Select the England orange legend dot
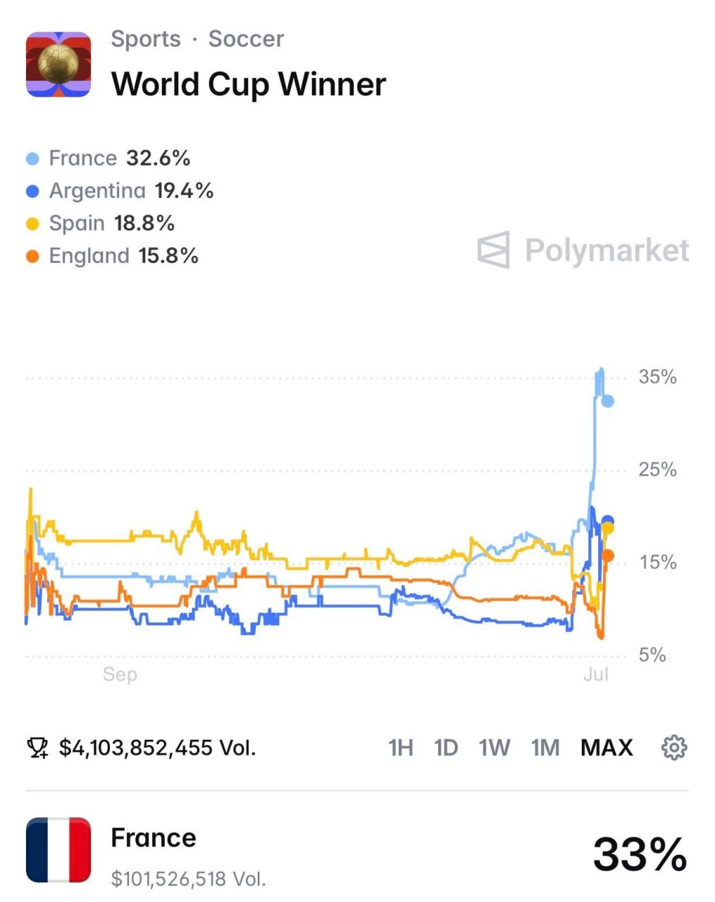The height and width of the screenshot is (902, 715). [32, 257]
